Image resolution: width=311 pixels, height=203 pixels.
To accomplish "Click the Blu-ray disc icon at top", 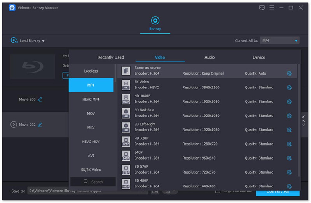I will pyautogui.click(x=155, y=21).
